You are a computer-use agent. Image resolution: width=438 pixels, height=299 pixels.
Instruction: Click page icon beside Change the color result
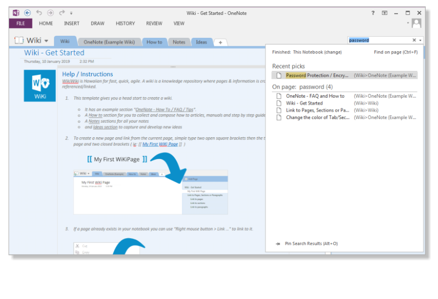[x=279, y=117]
